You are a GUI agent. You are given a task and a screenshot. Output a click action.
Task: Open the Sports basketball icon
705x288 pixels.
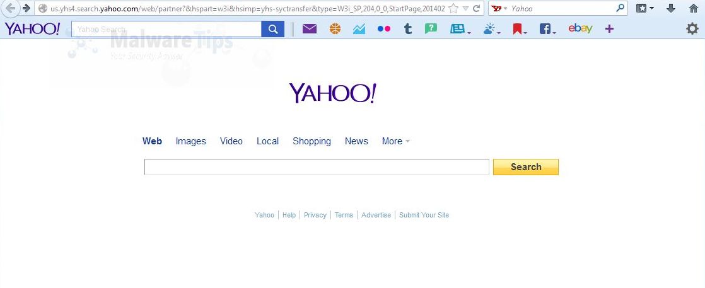335,29
